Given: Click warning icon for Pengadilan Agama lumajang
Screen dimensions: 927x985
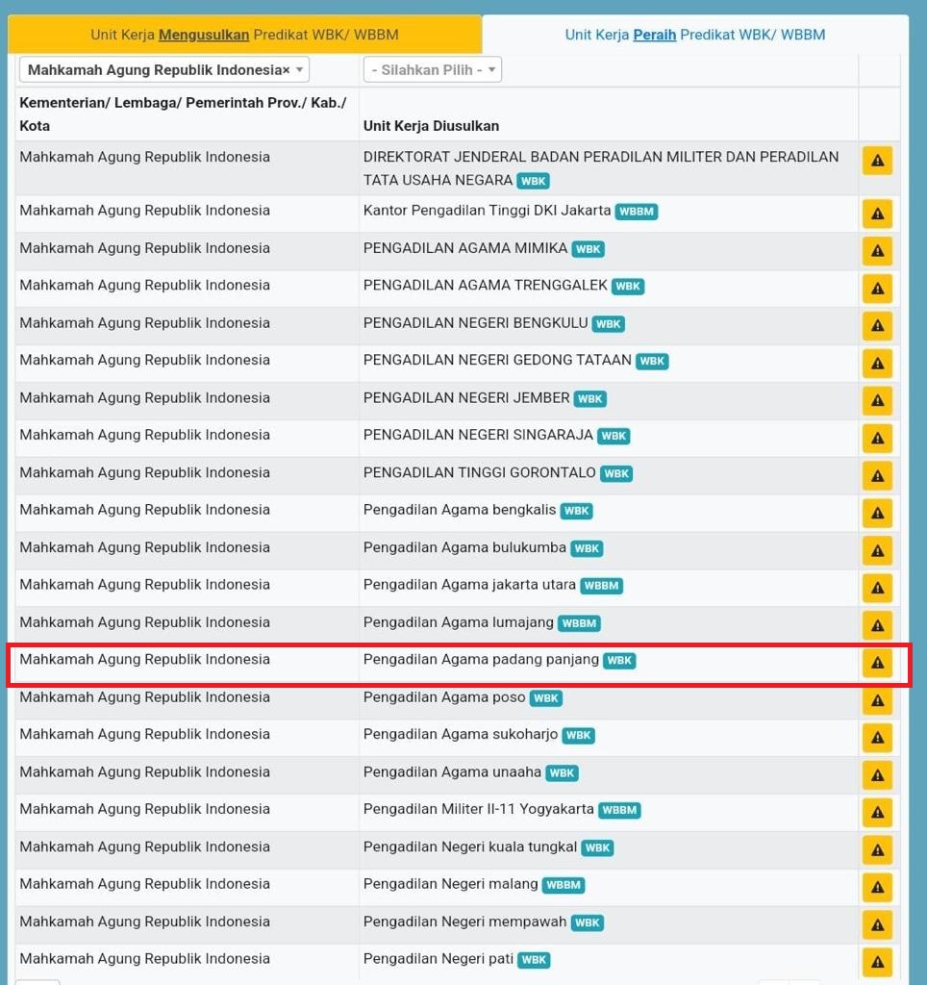Looking at the screenshot, I should point(877,625).
